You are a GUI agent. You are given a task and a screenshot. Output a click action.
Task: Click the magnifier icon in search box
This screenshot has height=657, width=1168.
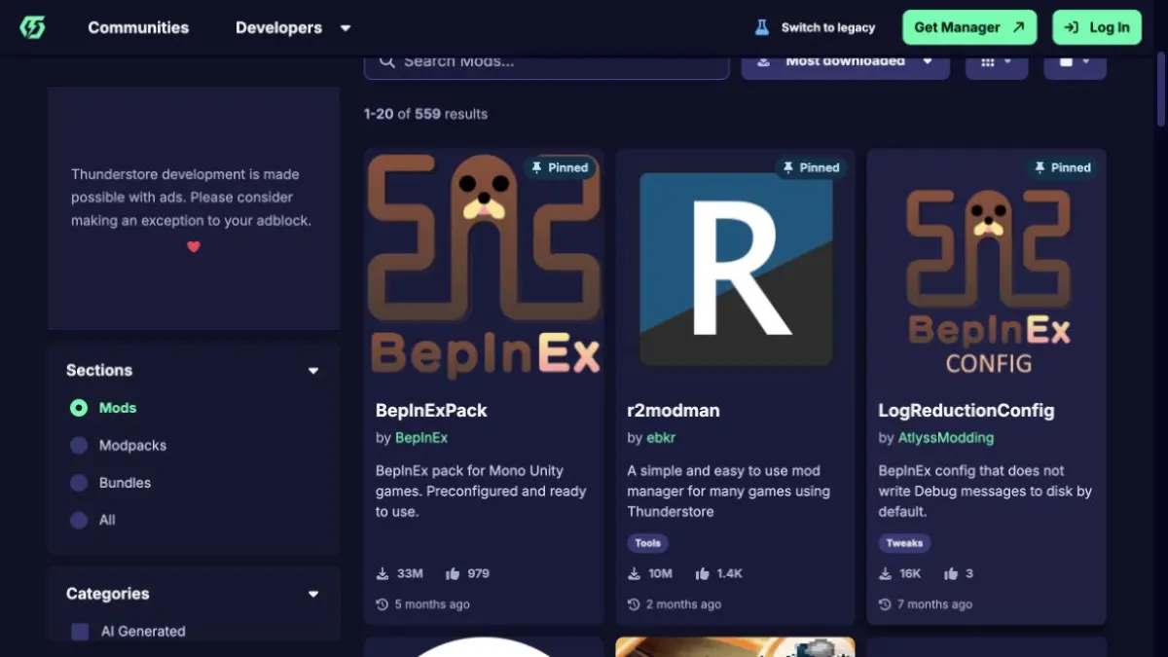click(386, 61)
